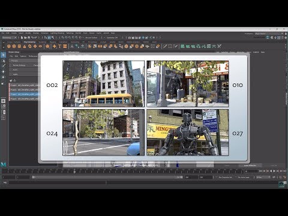Switch to the Poly Modeling shelf tab
This screenshot has height=216, width=288.
click(29, 42)
